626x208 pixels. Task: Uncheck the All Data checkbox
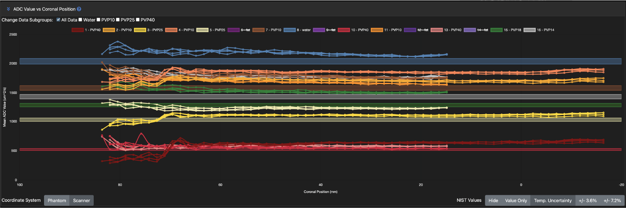pos(58,20)
